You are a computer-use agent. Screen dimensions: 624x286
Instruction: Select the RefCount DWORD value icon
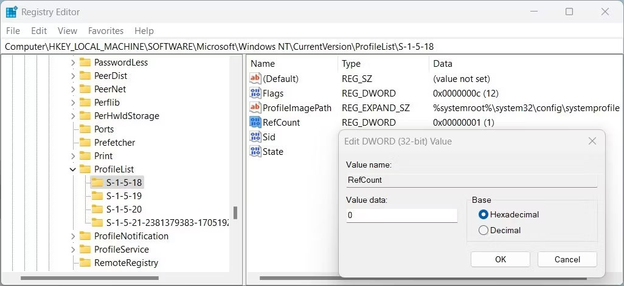click(x=255, y=122)
